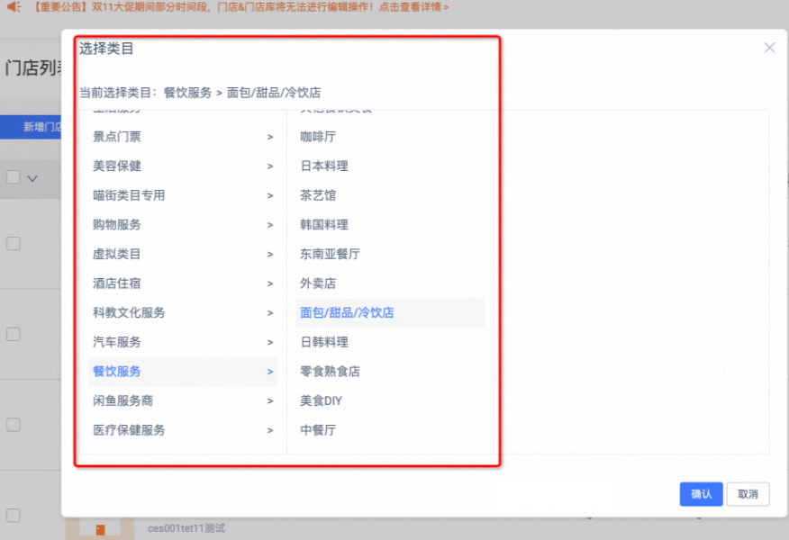
Task: Close the 选择类目 dialog
Action: point(769,48)
